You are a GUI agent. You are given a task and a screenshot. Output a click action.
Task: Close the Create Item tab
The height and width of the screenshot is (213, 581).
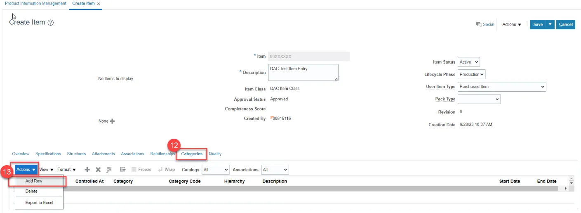99,3
